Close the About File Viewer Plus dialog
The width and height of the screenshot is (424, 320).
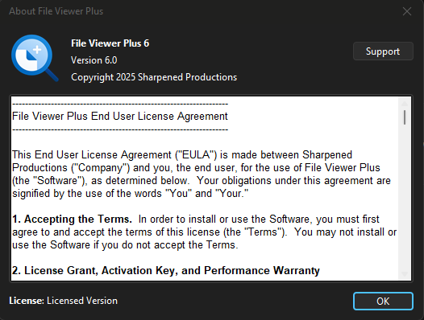pos(407,11)
